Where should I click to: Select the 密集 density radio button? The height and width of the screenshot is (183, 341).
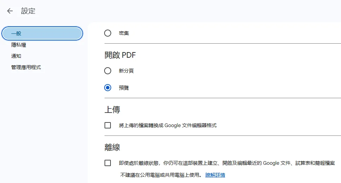108,33
